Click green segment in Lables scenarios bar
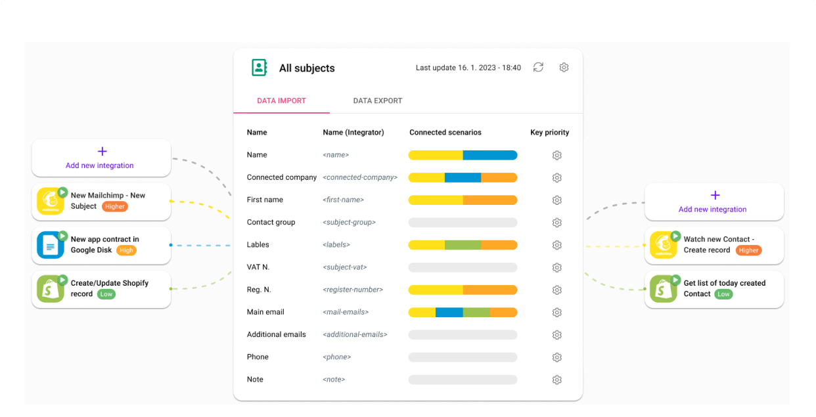This screenshot has width=816, height=417. pos(463,245)
